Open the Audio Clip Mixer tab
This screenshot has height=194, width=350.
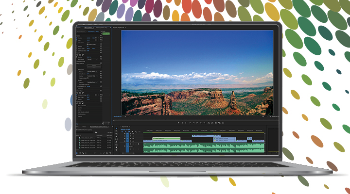pyautogui.click(x=103, y=28)
